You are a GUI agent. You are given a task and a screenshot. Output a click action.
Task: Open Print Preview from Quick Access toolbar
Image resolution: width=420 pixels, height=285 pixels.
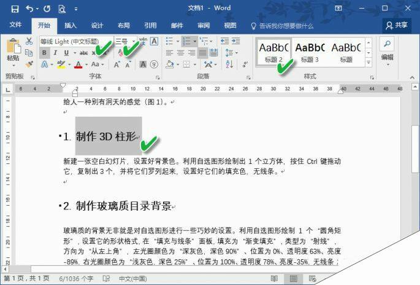pyautogui.click(x=62, y=9)
